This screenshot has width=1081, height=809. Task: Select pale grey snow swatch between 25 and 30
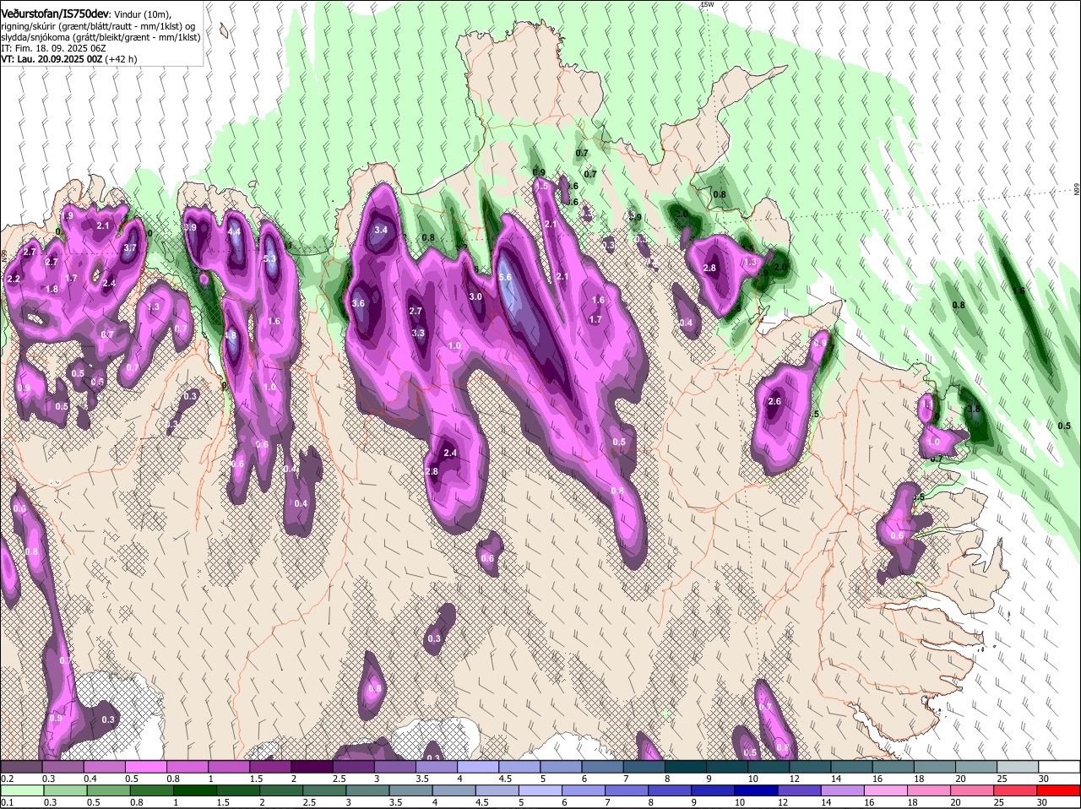pyautogui.click(x=1019, y=767)
